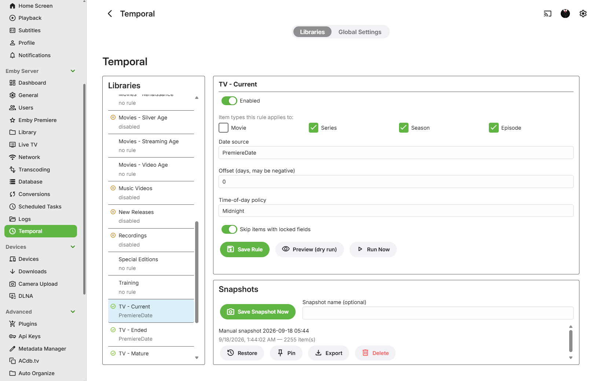The height and width of the screenshot is (381, 593).
Task: Open the Time-of-day policy dropdown
Action: point(396,211)
